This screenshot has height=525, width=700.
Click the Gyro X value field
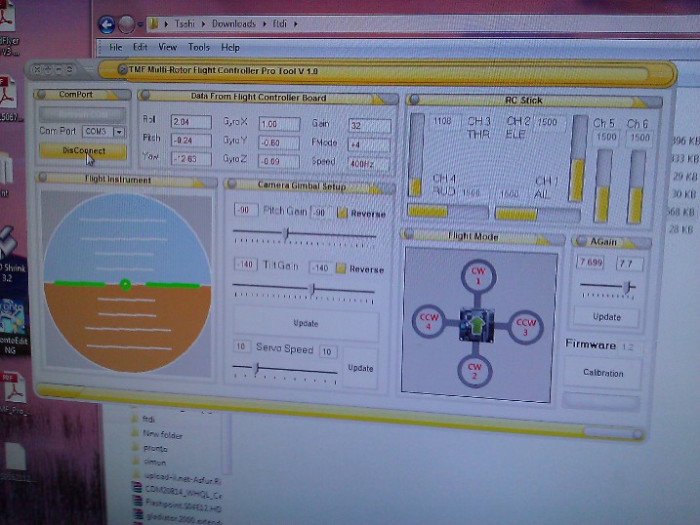(x=279, y=124)
